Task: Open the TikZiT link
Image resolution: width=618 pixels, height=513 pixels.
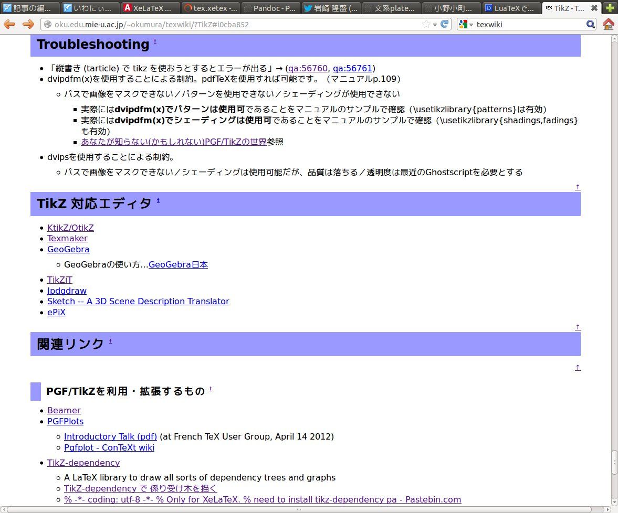Action: 60,280
